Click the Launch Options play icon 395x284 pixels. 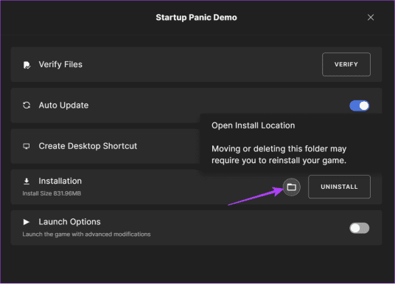click(x=27, y=222)
